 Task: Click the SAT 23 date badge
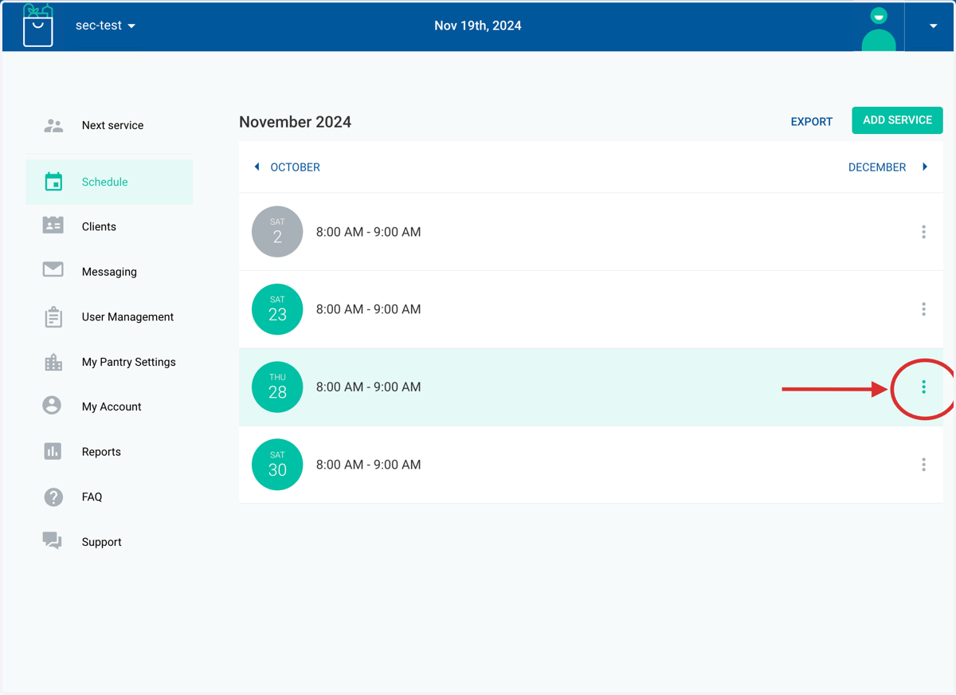(x=277, y=309)
